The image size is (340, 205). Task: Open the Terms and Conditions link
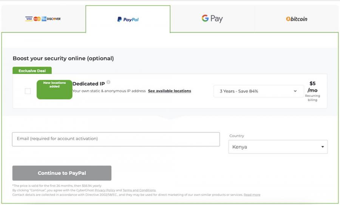tap(139, 190)
